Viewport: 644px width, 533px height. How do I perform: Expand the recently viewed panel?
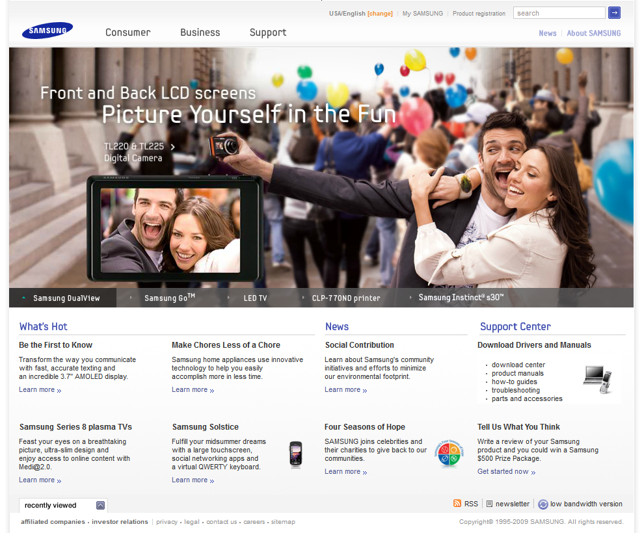coord(100,505)
